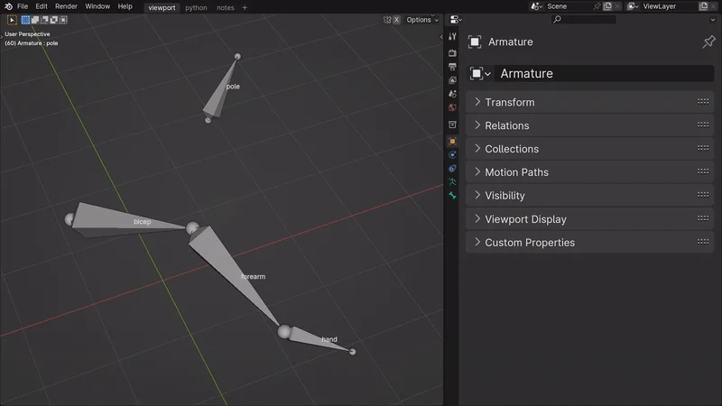722x406 pixels.
Task: Open the Properties editor type dropdown
Action: pyautogui.click(x=456, y=19)
